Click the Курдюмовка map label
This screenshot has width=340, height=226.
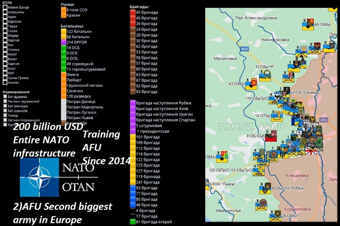297,209
